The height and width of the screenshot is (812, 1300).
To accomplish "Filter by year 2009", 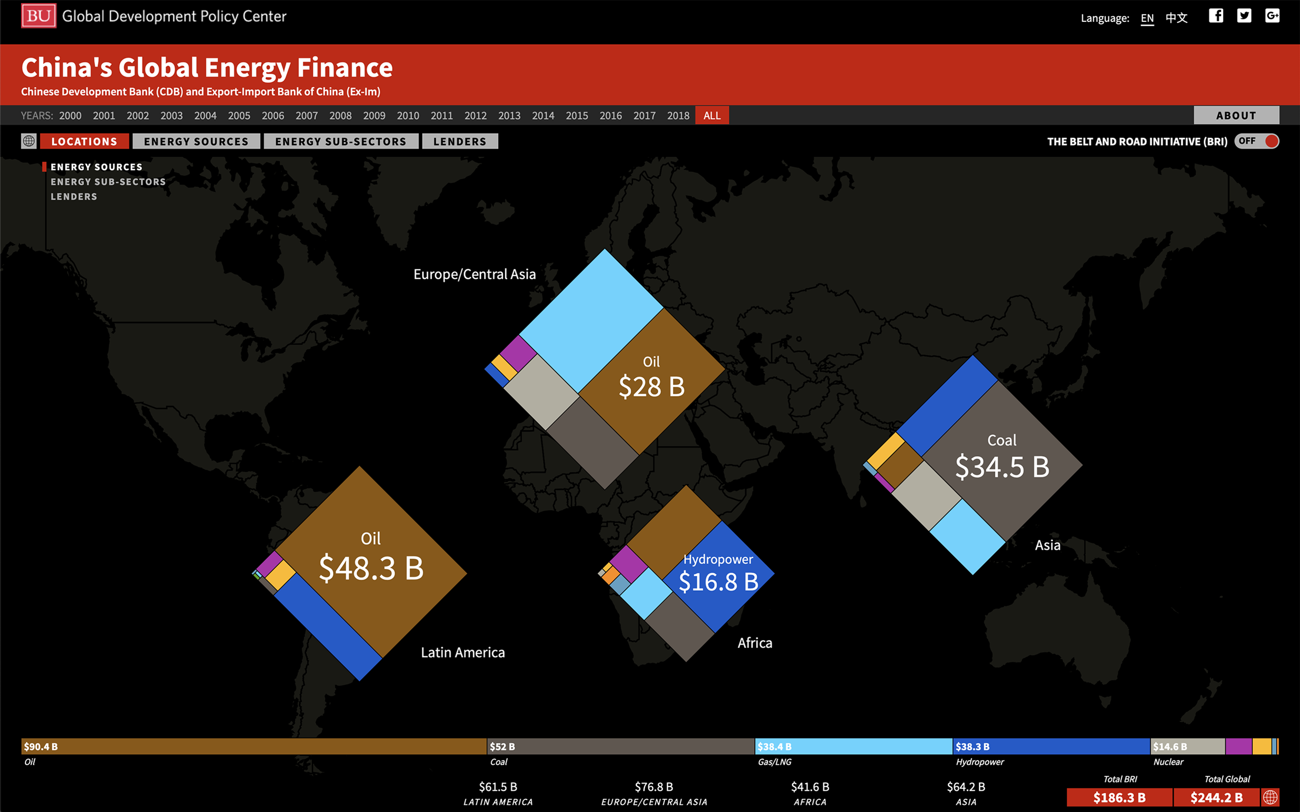I will pos(374,116).
